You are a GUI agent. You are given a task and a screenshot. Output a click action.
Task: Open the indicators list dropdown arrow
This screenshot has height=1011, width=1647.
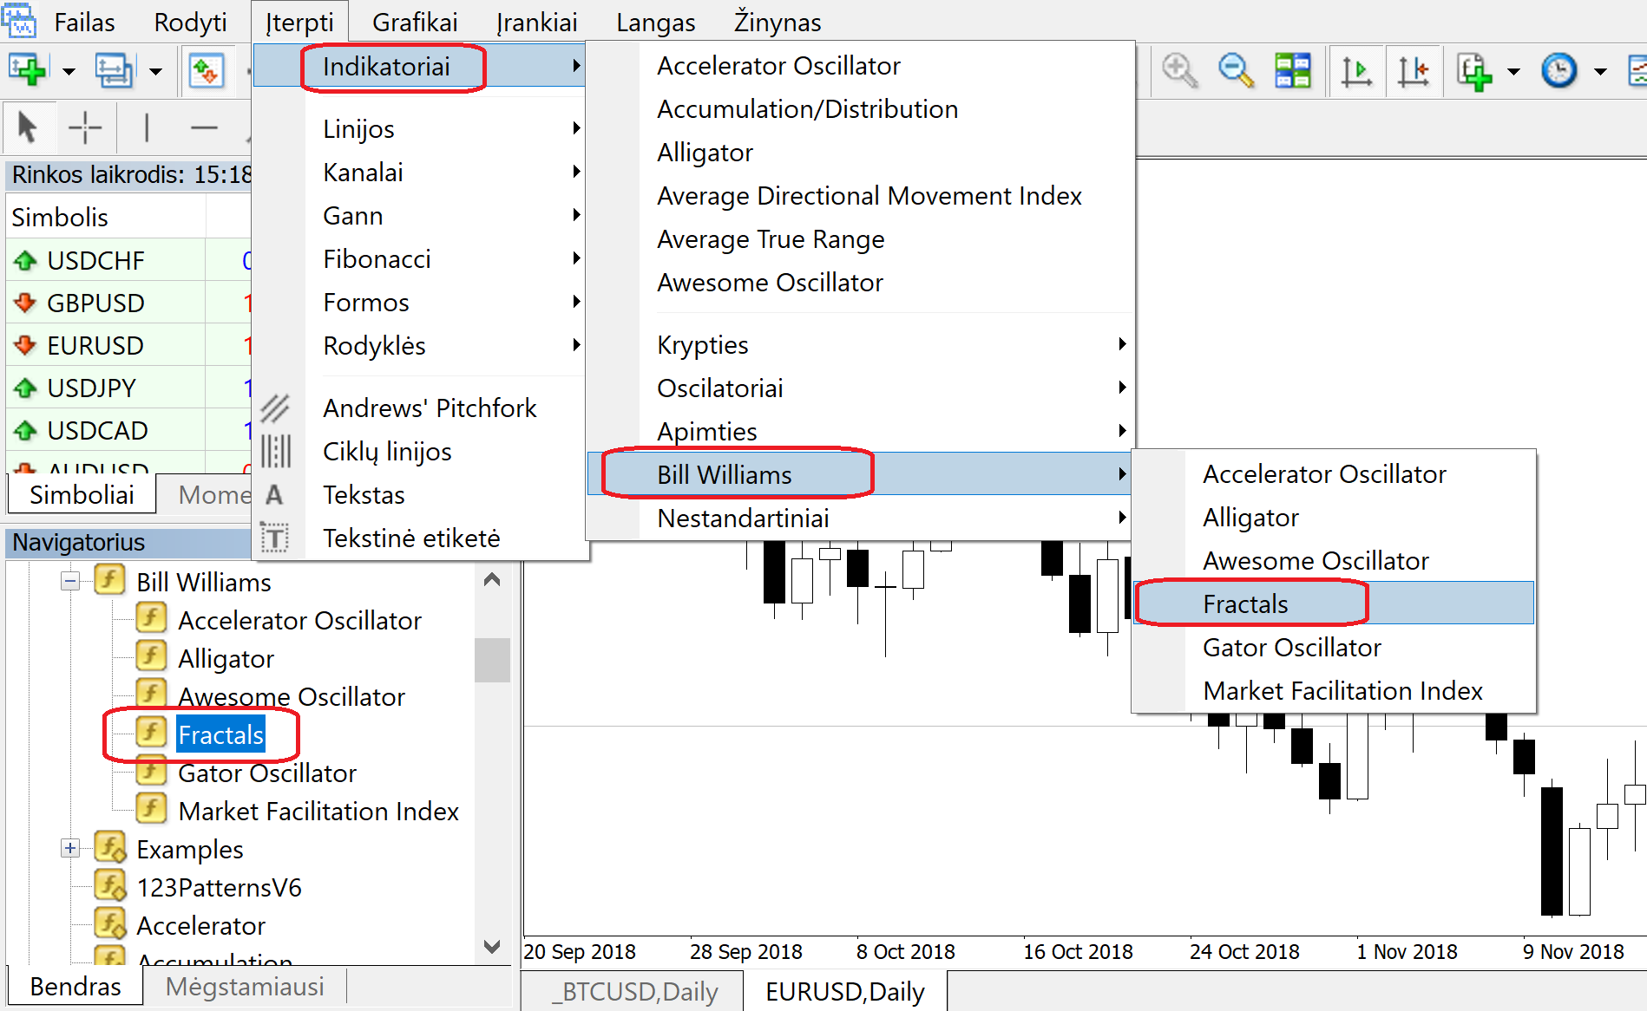[x=1513, y=71]
